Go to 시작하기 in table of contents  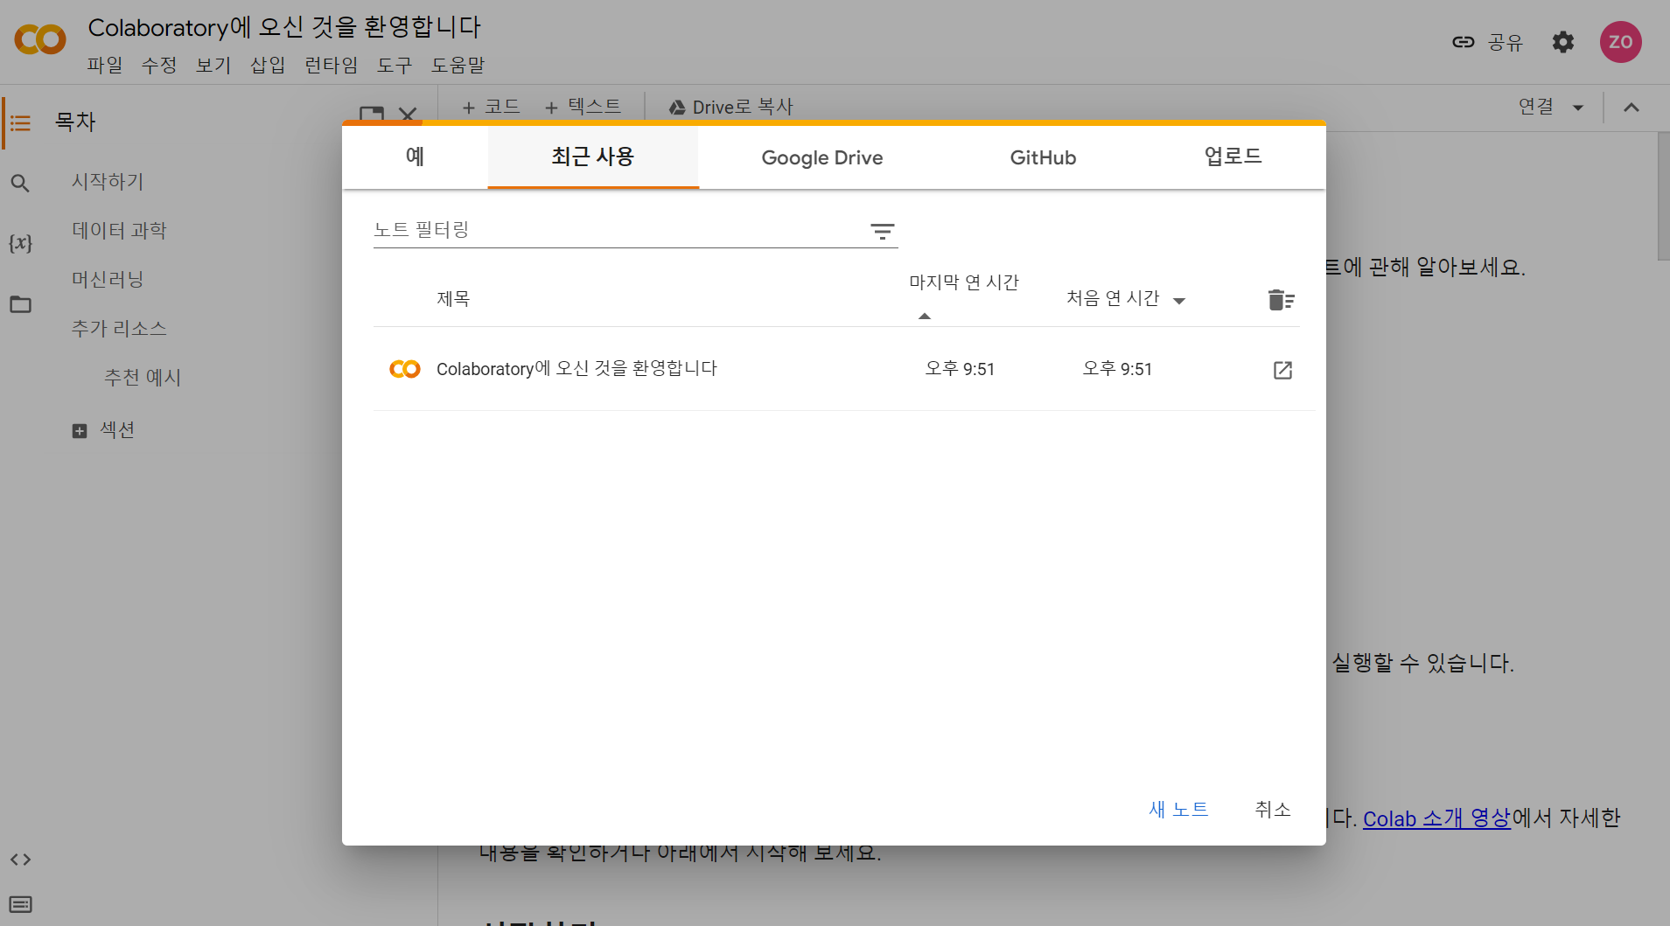(x=108, y=182)
